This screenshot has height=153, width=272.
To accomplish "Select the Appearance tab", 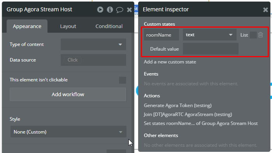I will 27,26.
